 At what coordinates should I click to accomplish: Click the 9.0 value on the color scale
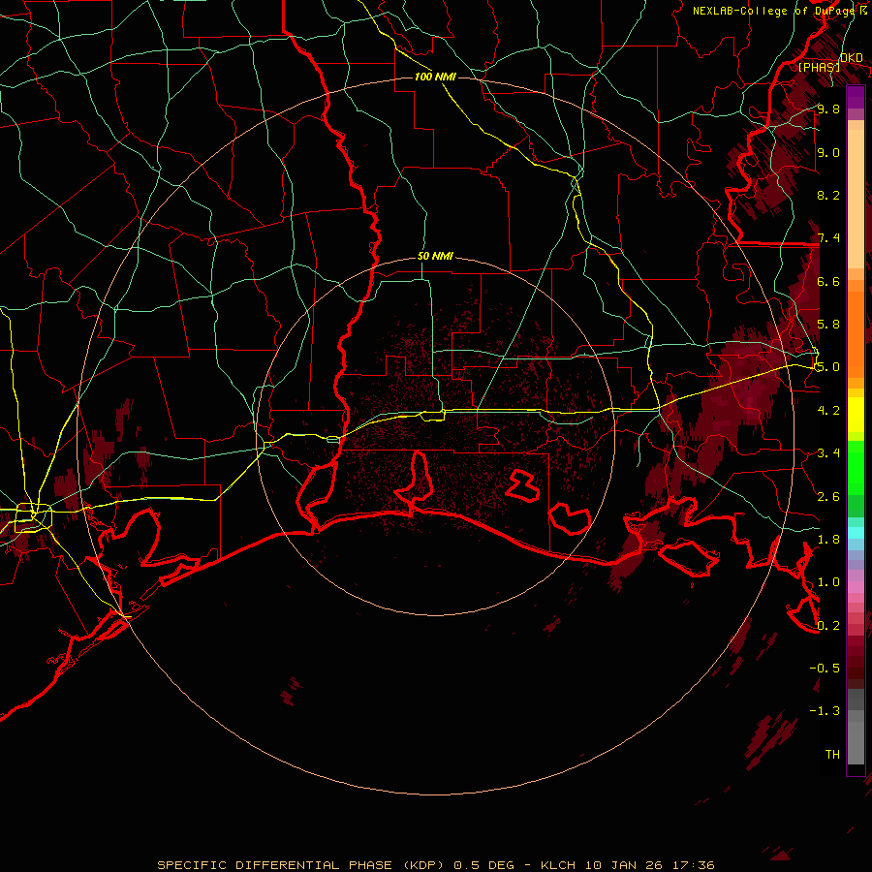[828, 152]
